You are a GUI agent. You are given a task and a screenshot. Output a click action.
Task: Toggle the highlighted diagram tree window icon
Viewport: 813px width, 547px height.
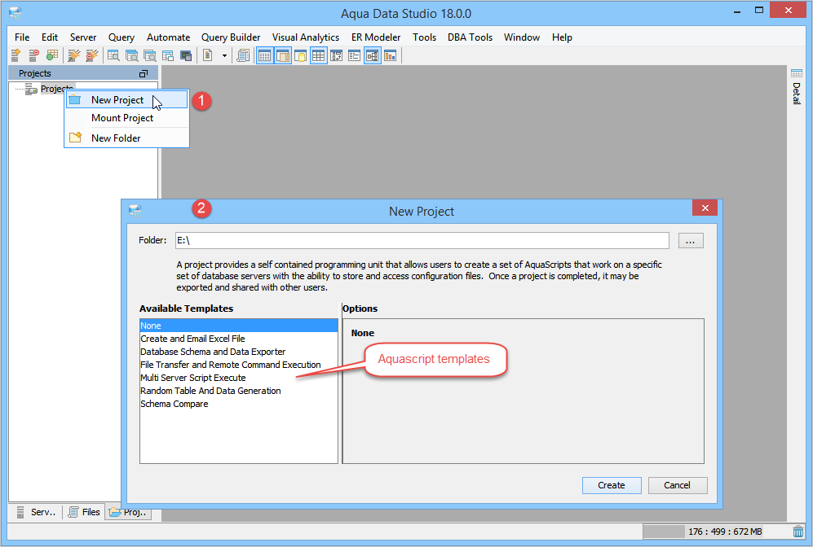(373, 55)
